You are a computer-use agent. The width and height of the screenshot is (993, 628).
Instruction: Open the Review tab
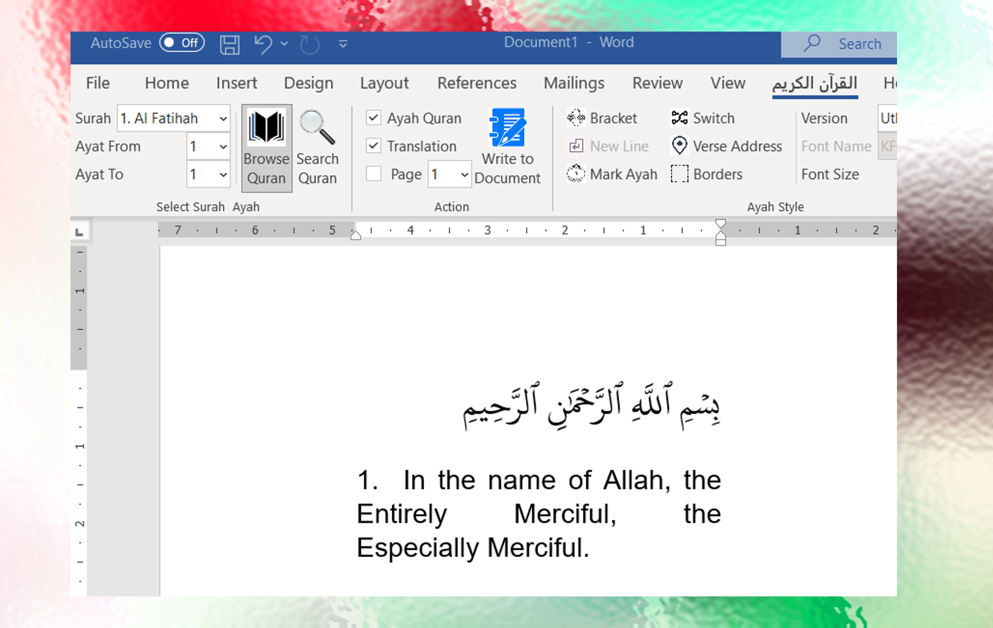tap(657, 83)
